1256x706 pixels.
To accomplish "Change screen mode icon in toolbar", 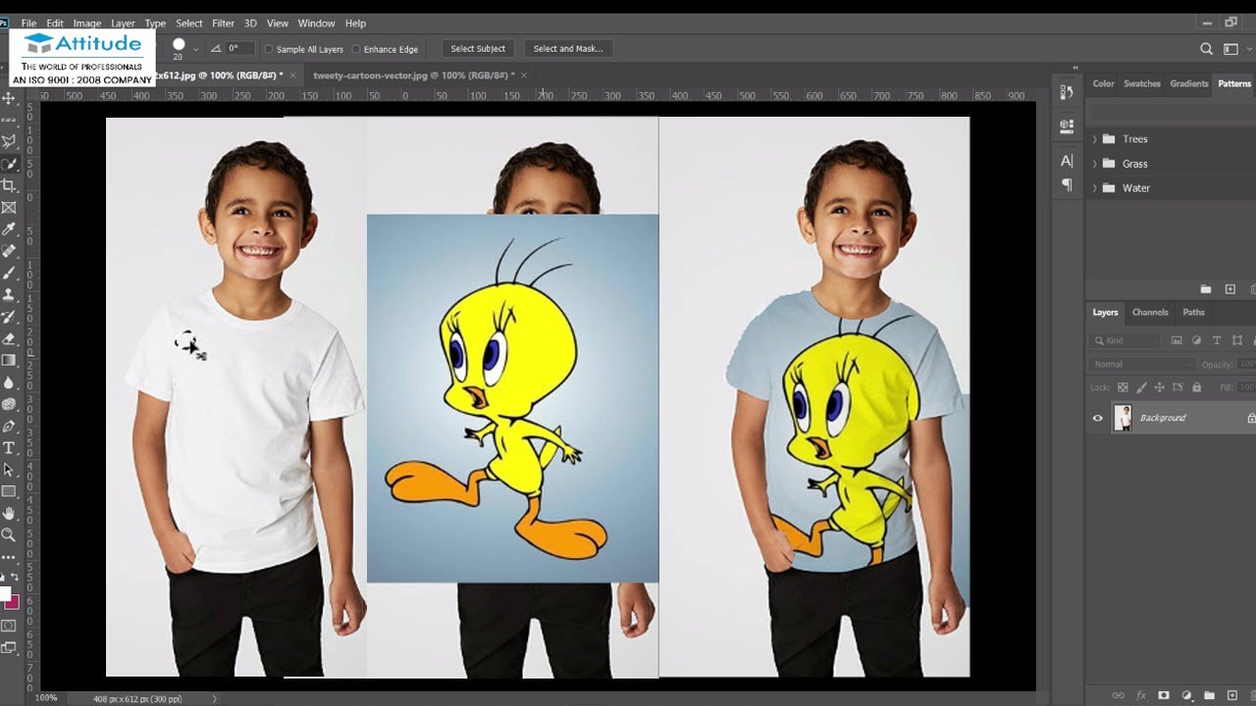I will pos(9,647).
